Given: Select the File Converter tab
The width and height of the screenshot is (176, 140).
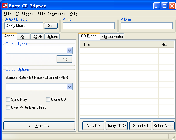Looking at the screenshot, I should click(x=112, y=37).
